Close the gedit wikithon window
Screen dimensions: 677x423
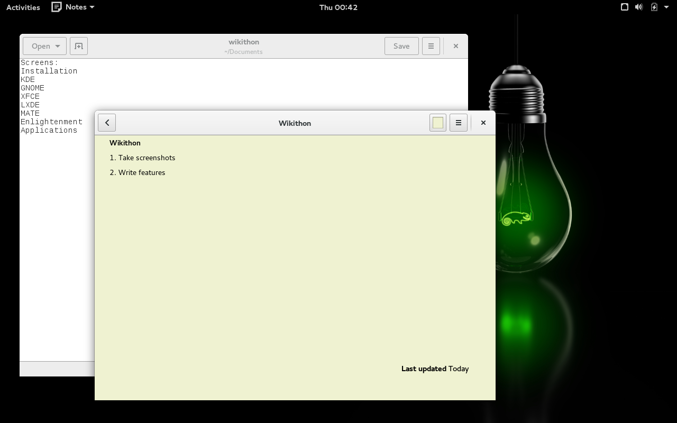coord(455,46)
